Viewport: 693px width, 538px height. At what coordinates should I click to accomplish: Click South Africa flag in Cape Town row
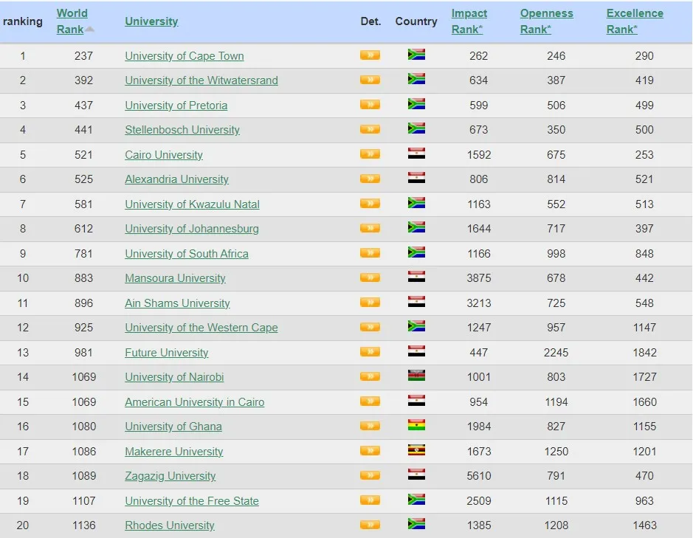click(x=416, y=55)
